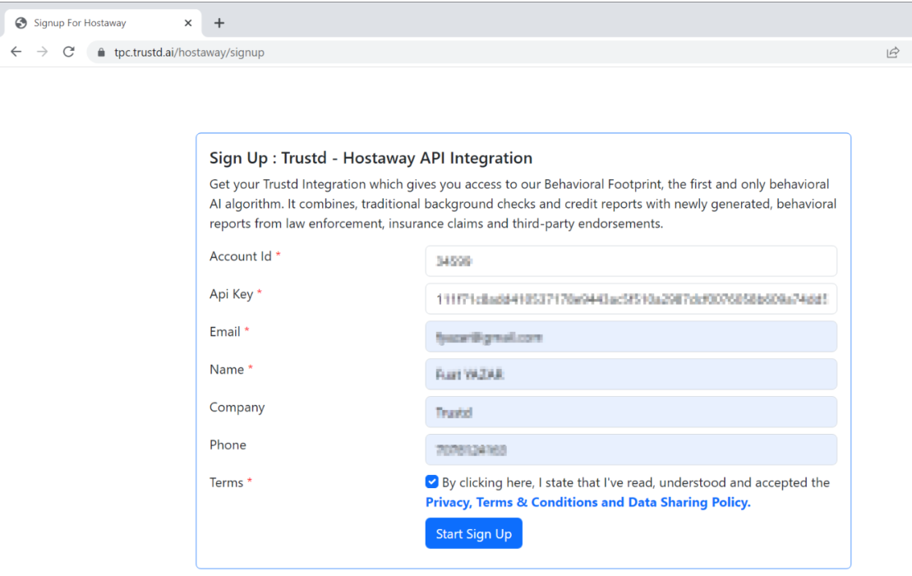Viewport: 912px width, 576px height.
Task: Submit with the Start Sign Up button
Action: (x=473, y=533)
